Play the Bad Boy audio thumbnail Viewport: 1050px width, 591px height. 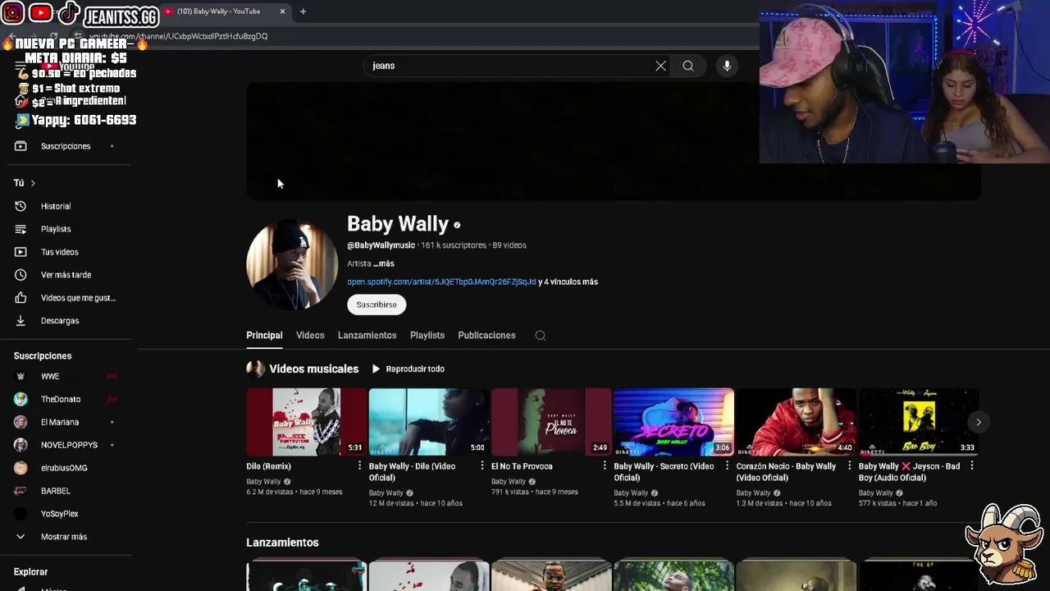tap(919, 422)
